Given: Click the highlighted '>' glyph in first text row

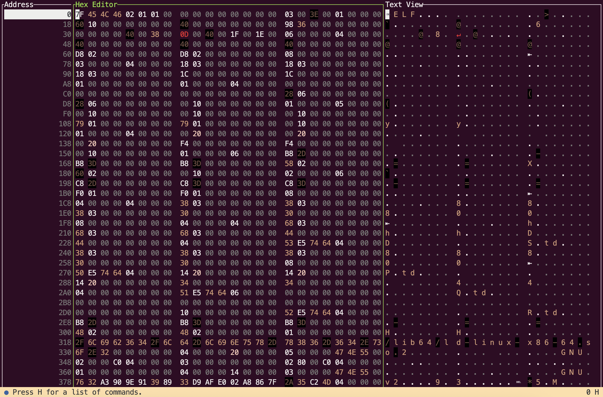Looking at the screenshot, I should coord(546,15).
